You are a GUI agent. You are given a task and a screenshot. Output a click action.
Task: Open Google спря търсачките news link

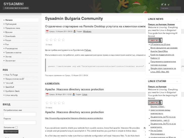[x=163, y=70]
